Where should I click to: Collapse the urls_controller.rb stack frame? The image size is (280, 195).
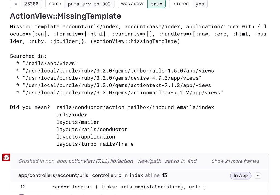point(258,176)
